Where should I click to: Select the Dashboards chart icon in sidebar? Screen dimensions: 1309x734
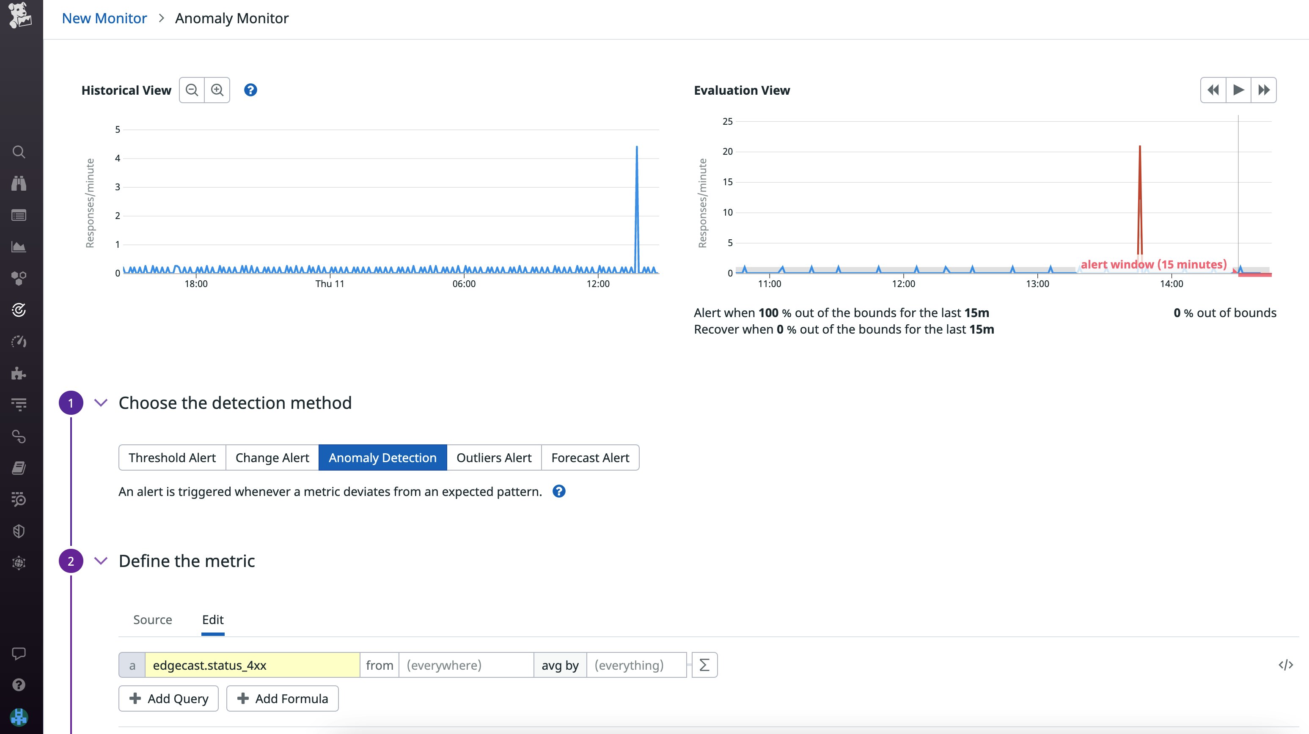(19, 247)
